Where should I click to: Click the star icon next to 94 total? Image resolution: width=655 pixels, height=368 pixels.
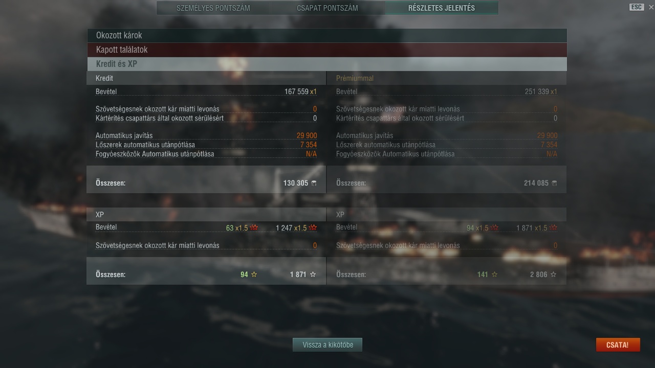pyautogui.click(x=254, y=274)
